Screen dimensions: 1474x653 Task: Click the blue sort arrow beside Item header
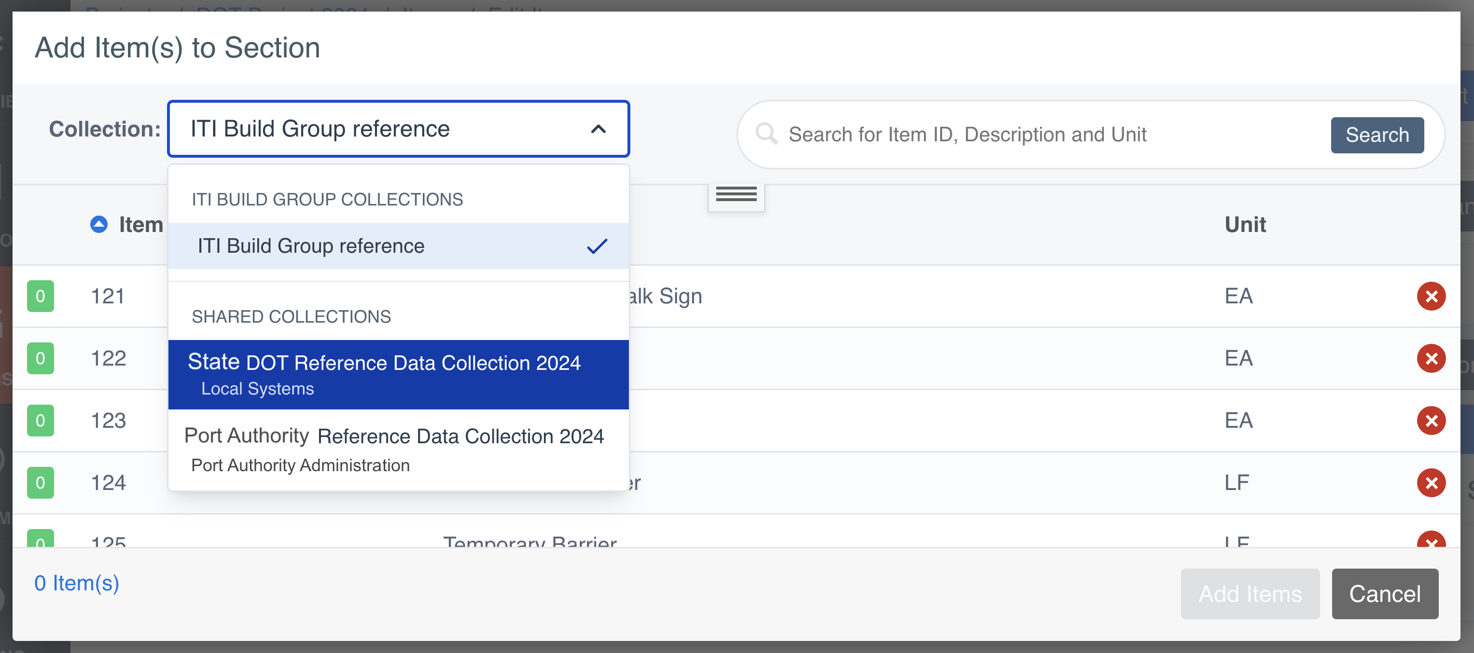pyautogui.click(x=99, y=225)
